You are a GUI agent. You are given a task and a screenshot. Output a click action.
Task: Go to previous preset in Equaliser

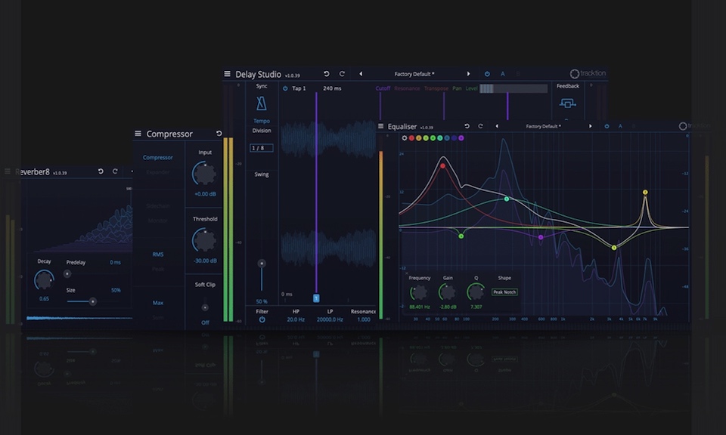(x=497, y=126)
